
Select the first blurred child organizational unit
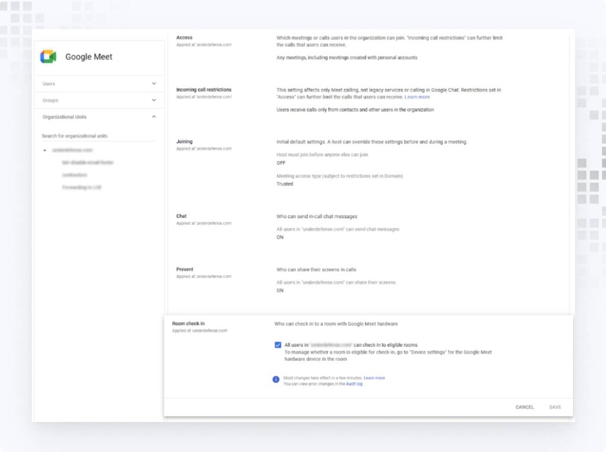(88, 163)
